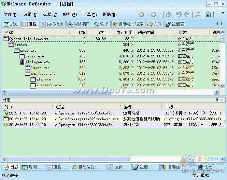
Task: Sort processes by 状态 column header
Action: [193, 33]
